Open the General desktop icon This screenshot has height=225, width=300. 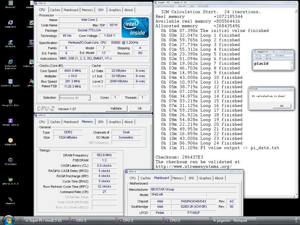[x=10, y=4]
